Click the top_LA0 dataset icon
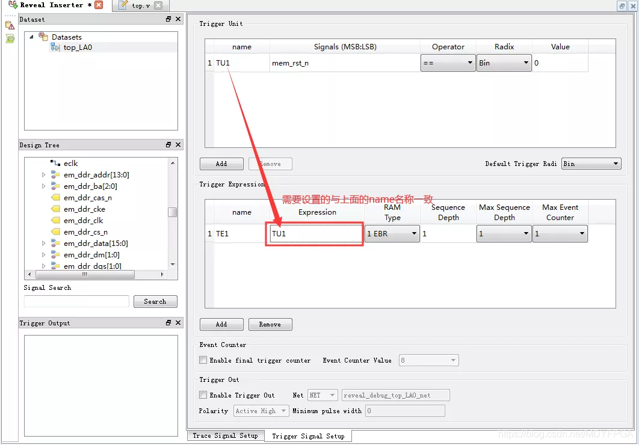639x445 pixels. pos(55,48)
